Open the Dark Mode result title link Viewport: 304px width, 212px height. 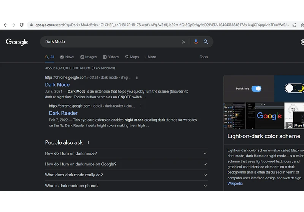(x=57, y=85)
